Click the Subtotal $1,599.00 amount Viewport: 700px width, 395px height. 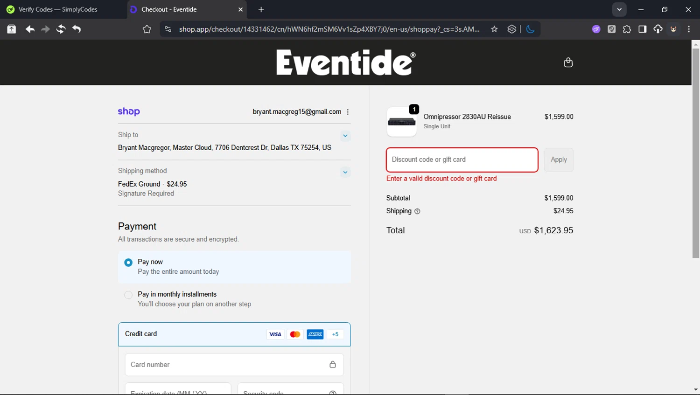pyautogui.click(x=559, y=198)
